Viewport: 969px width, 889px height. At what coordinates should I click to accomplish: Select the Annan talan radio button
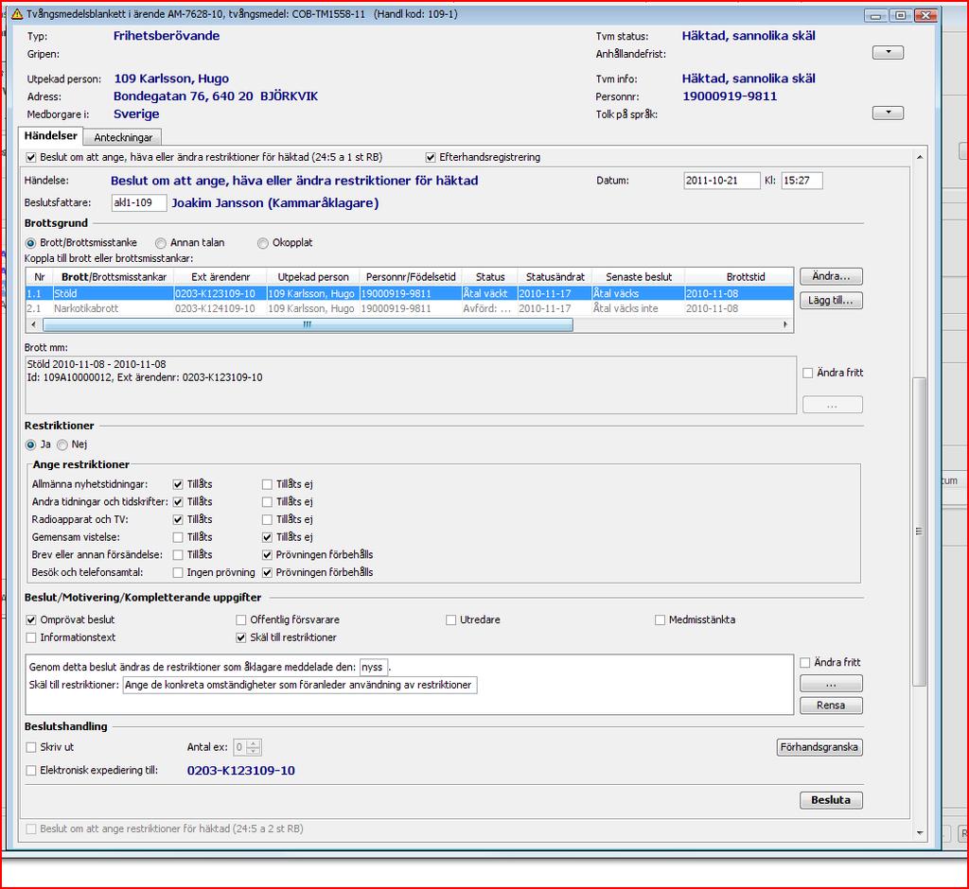[161, 243]
